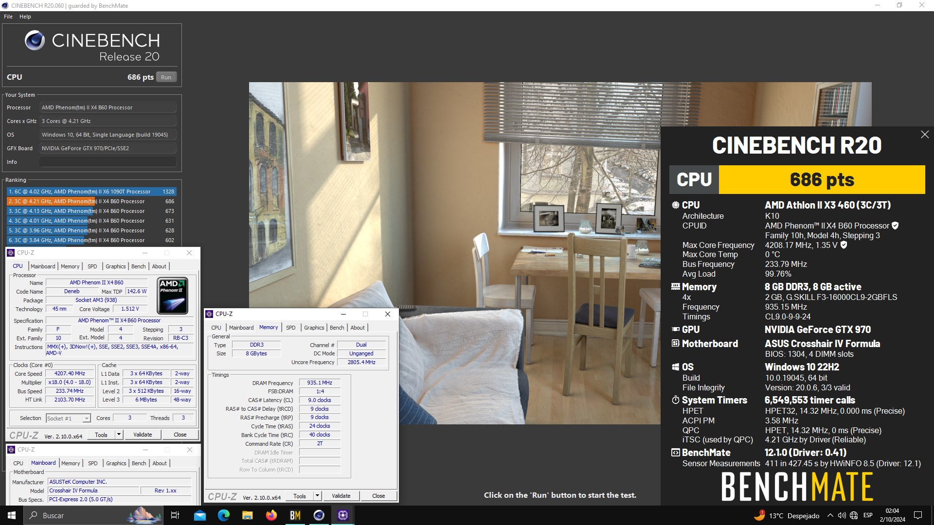Click the System Timers clock icon

point(676,400)
